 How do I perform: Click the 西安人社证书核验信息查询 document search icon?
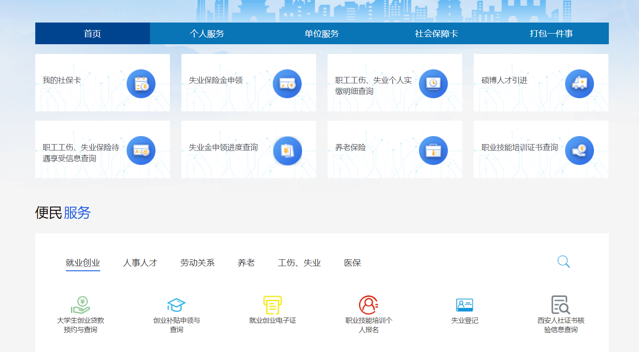[560, 305]
